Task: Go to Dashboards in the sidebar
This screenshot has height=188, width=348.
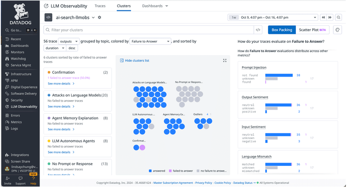Action: 20,46
